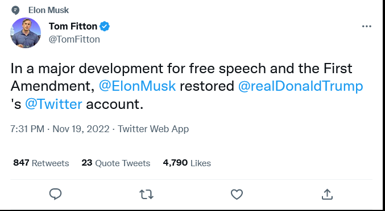Retweet using the retweet arrows icon
This screenshot has width=385, height=211.
[x=146, y=195]
